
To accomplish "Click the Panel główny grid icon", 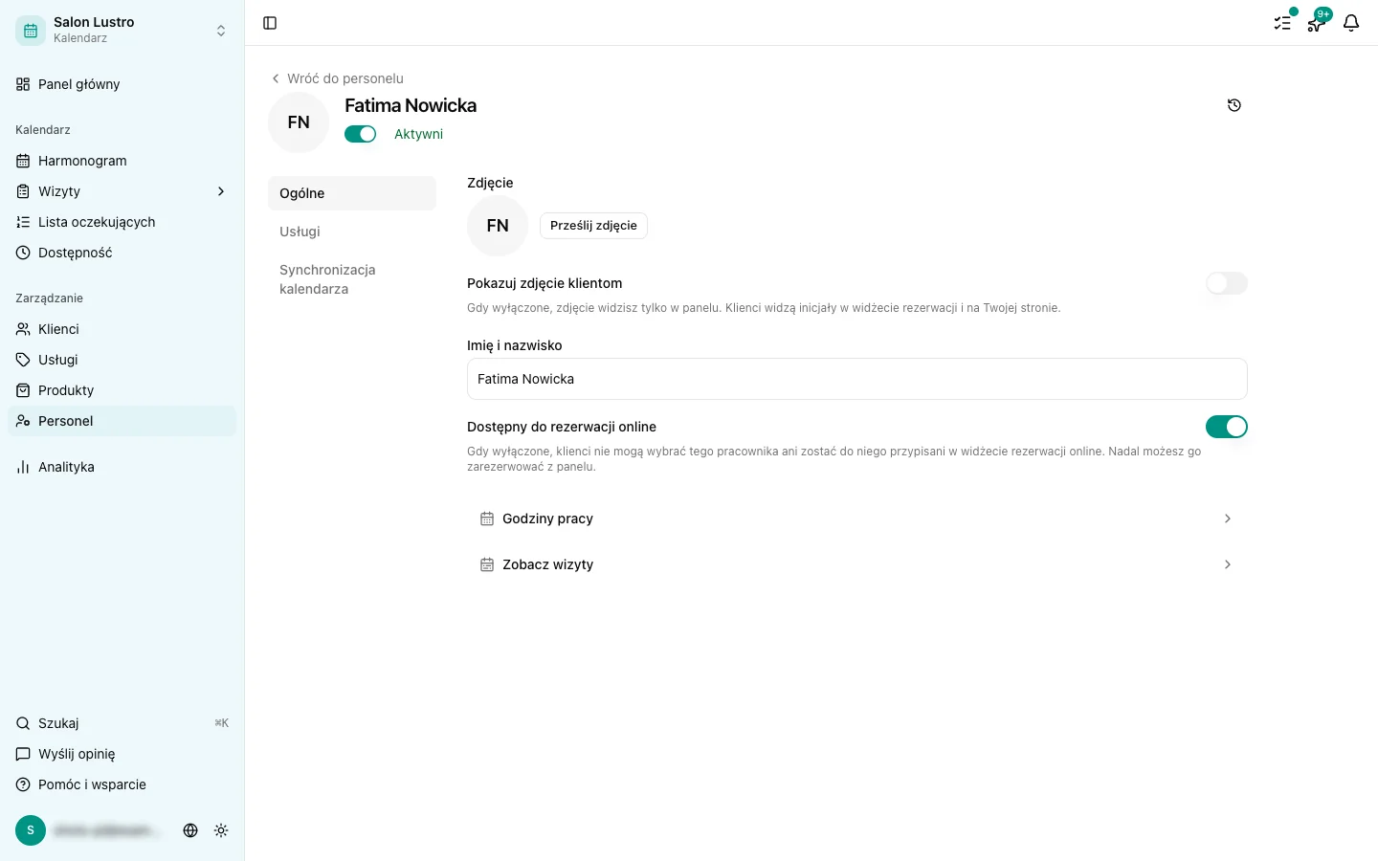I will coord(23,84).
